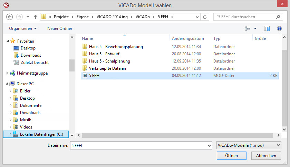290x167 pixels.
Task: Select Bilder under Dieser PC
Action: click(x=25, y=91)
